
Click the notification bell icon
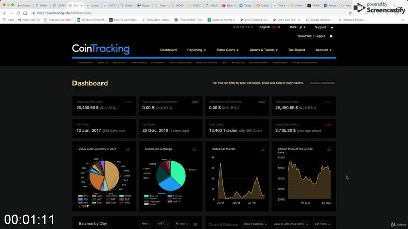pyautogui.click(x=331, y=36)
